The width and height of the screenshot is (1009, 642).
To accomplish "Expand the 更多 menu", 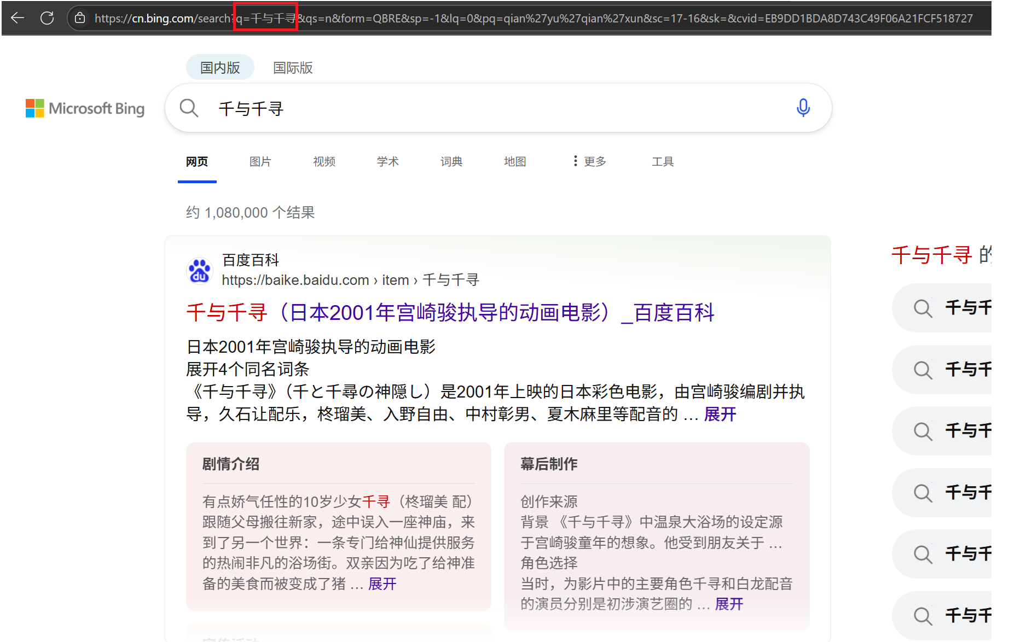I will [x=589, y=161].
